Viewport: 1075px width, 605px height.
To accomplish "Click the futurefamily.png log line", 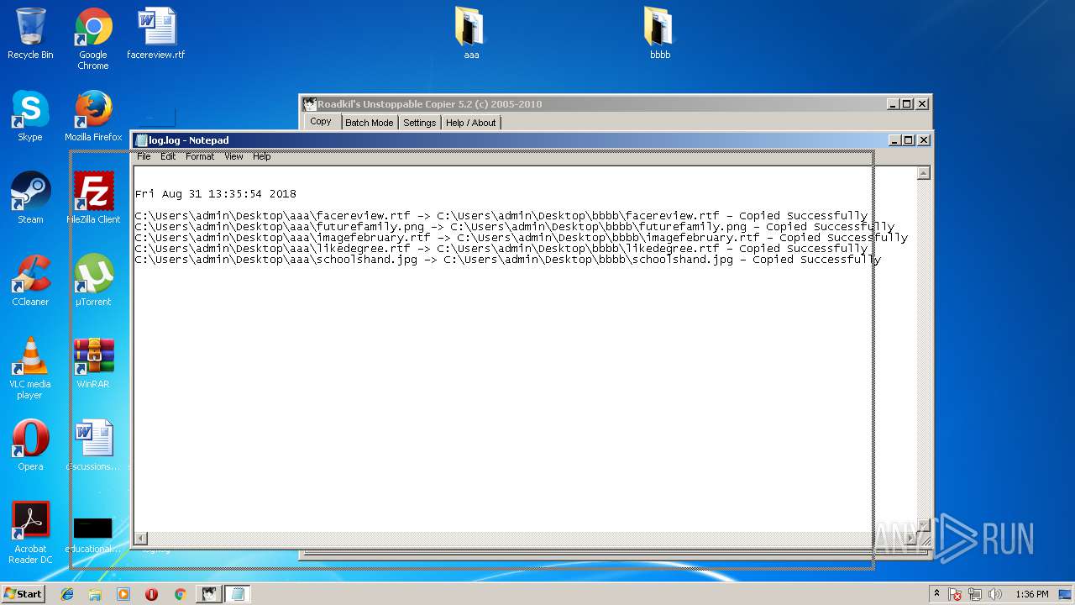I will (514, 227).
